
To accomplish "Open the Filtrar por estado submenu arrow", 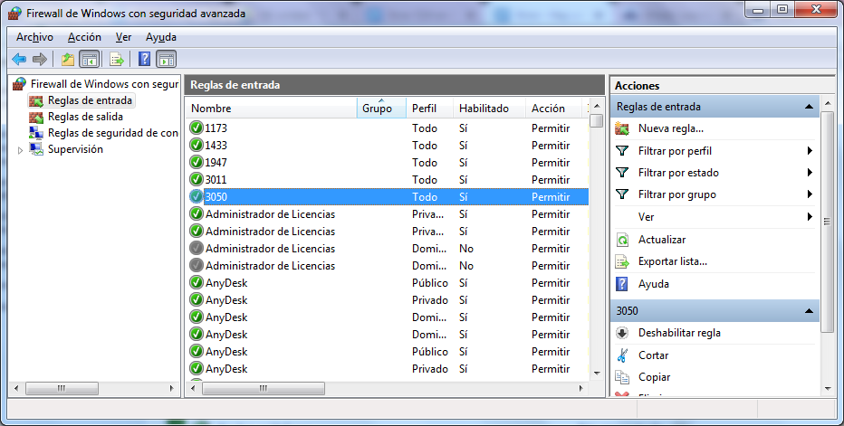I will tap(810, 173).
